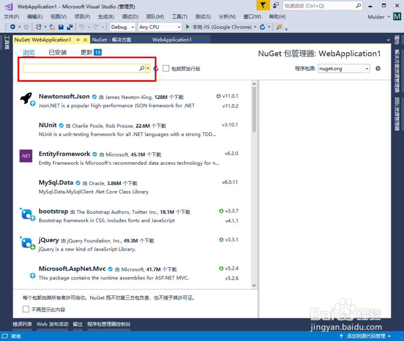Click the bootstrap package icon

[x=27, y=214]
